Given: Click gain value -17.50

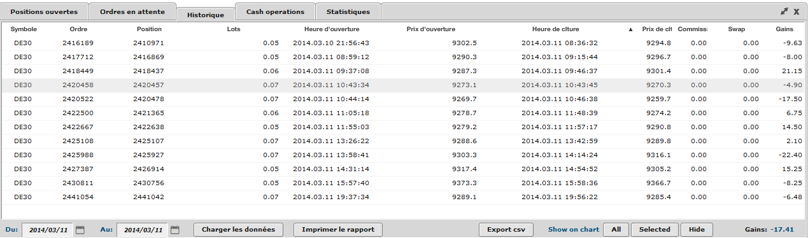Looking at the screenshot, I should coord(790,99).
